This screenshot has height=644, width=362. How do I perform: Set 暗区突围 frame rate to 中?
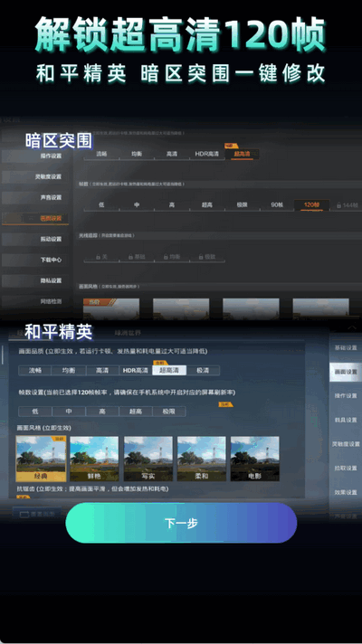(137, 204)
